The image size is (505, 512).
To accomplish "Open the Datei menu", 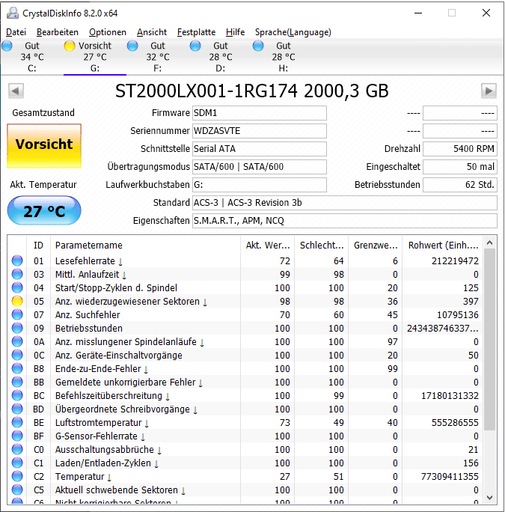I will pos(16,32).
